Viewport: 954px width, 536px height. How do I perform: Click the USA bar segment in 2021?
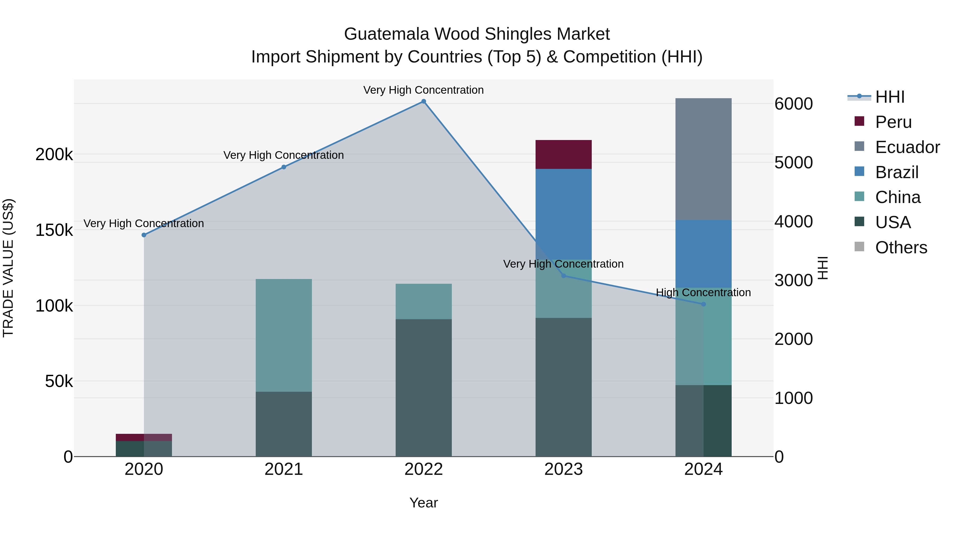pyautogui.click(x=284, y=424)
